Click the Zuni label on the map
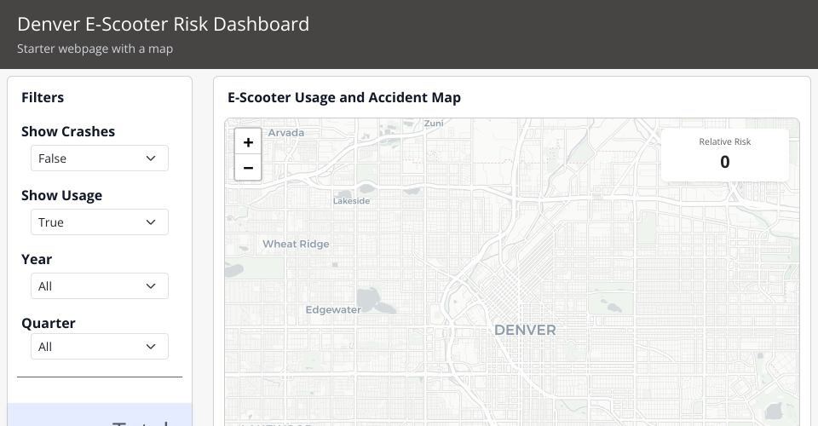This screenshot has width=818, height=426. coord(434,124)
